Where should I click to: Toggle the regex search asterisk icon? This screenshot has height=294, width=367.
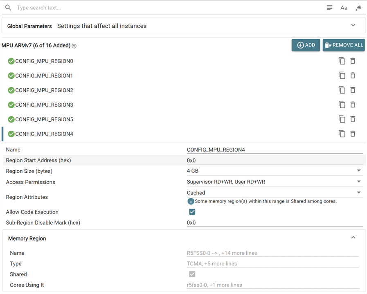coord(358,8)
